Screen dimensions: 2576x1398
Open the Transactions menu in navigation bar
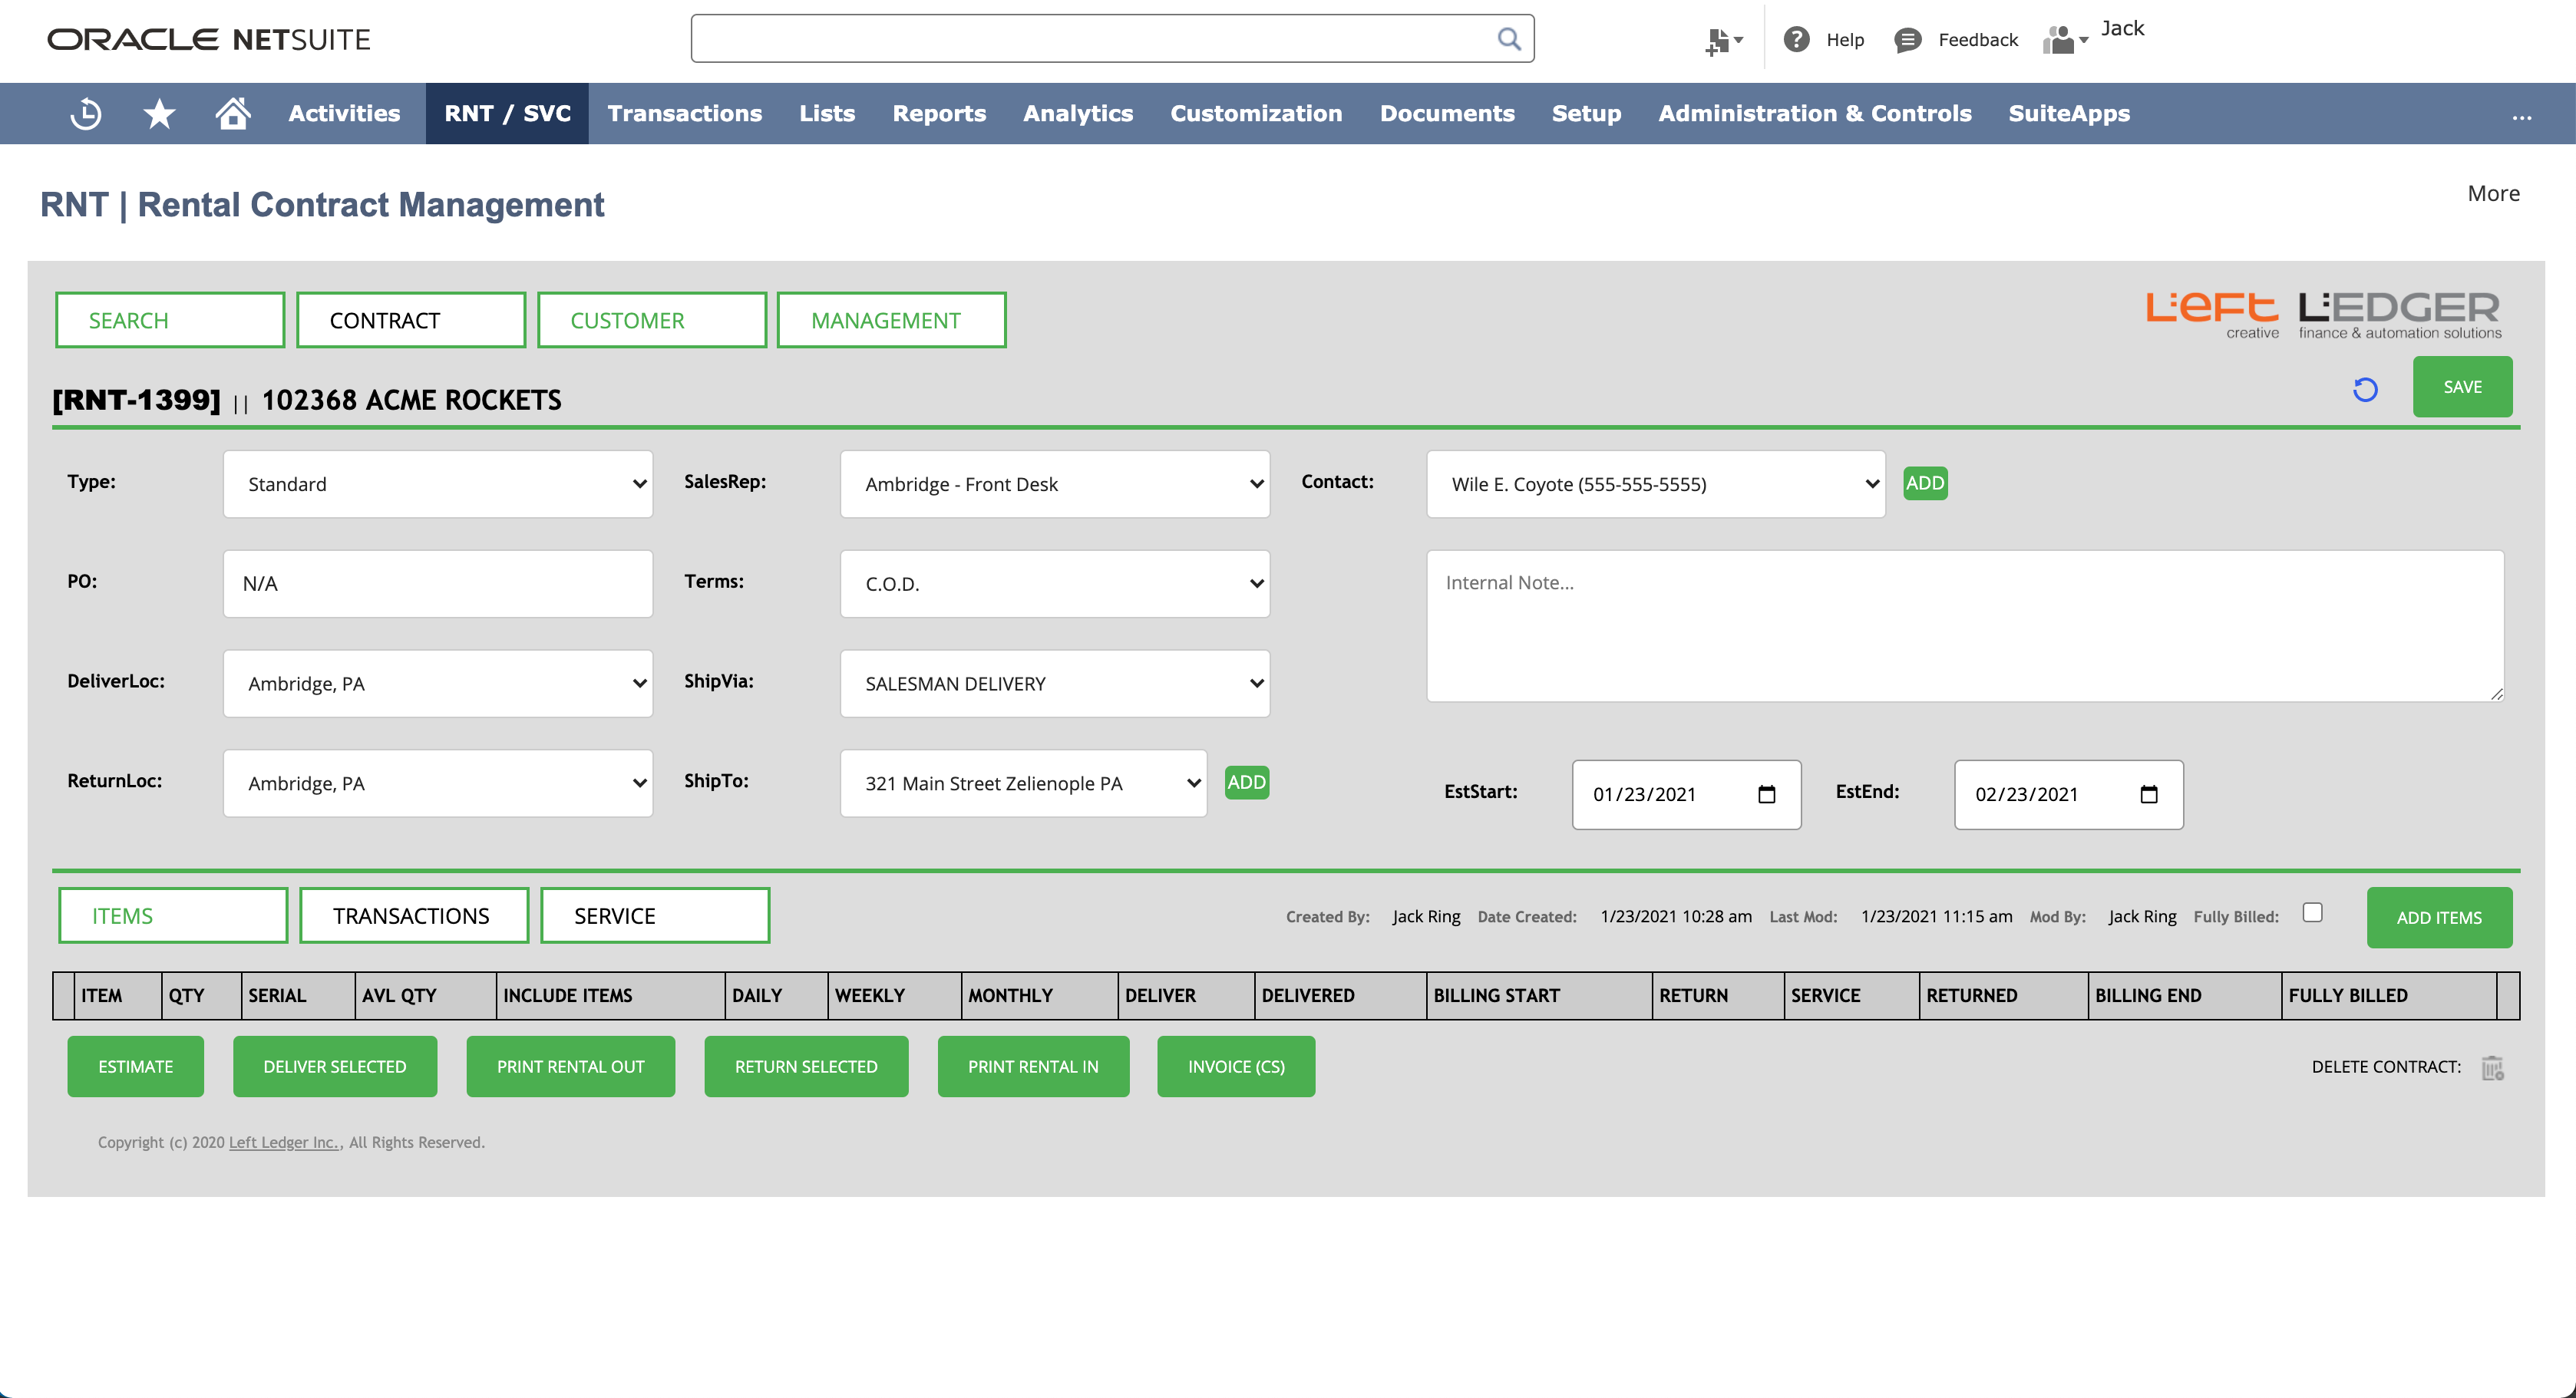(x=684, y=113)
